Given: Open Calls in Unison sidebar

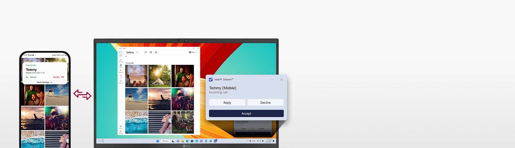Looking at the screenshot, I should click(x=121, y=77).
